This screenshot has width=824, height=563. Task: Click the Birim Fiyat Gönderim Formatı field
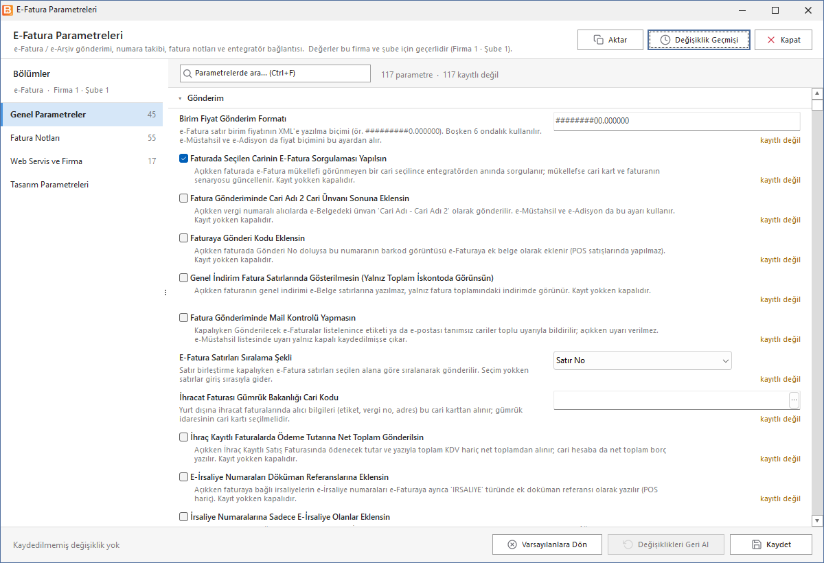pos(677,122)
